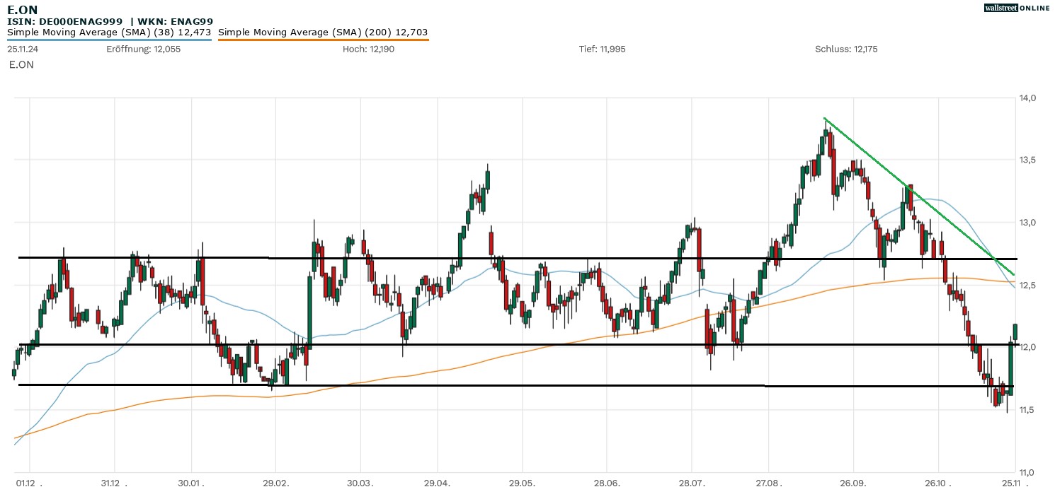Click the SMA (38) legend label
The height and width of the screenshot is (487, 1055).
coord(109,32)
